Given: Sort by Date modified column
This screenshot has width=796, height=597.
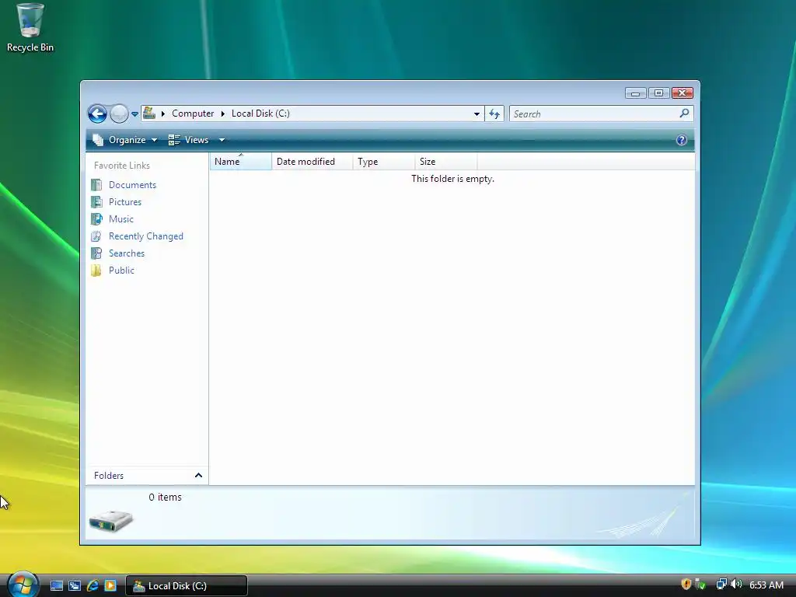Looking at the screenshot, I should click(312, 162).
